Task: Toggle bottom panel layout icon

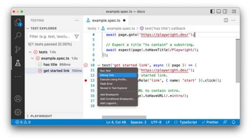Action: (219, 11)
